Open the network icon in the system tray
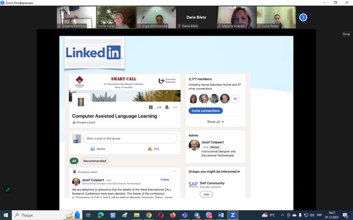This screenshot has height=220, width=353. [x=306, y=215]
